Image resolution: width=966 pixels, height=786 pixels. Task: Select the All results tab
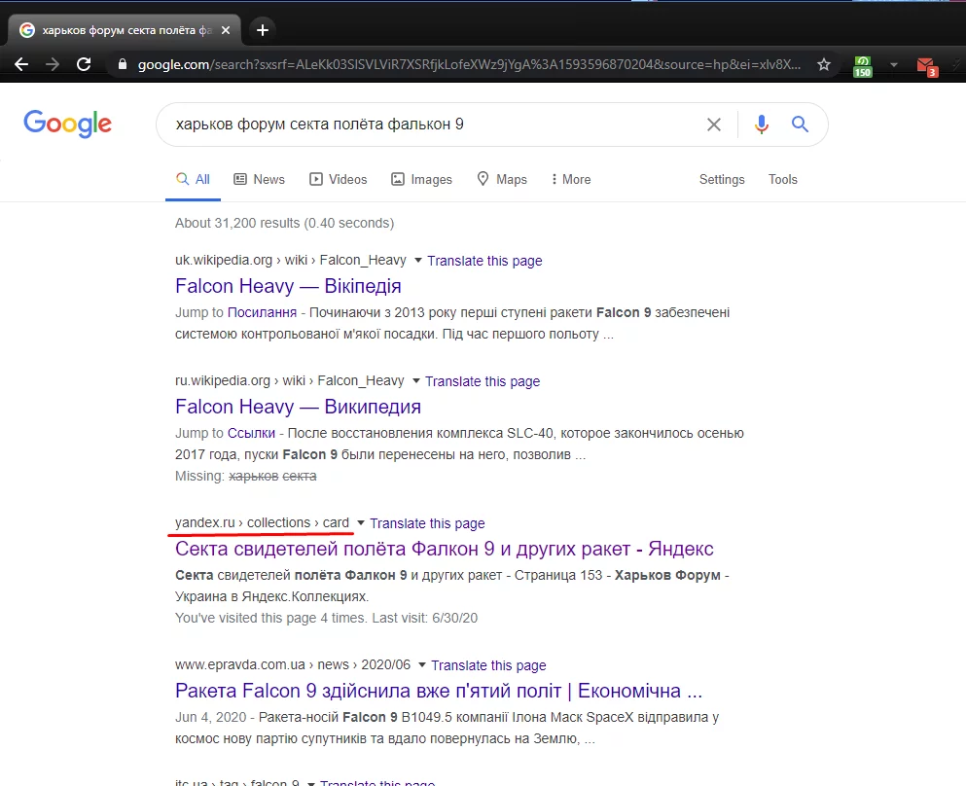(193, 179)
